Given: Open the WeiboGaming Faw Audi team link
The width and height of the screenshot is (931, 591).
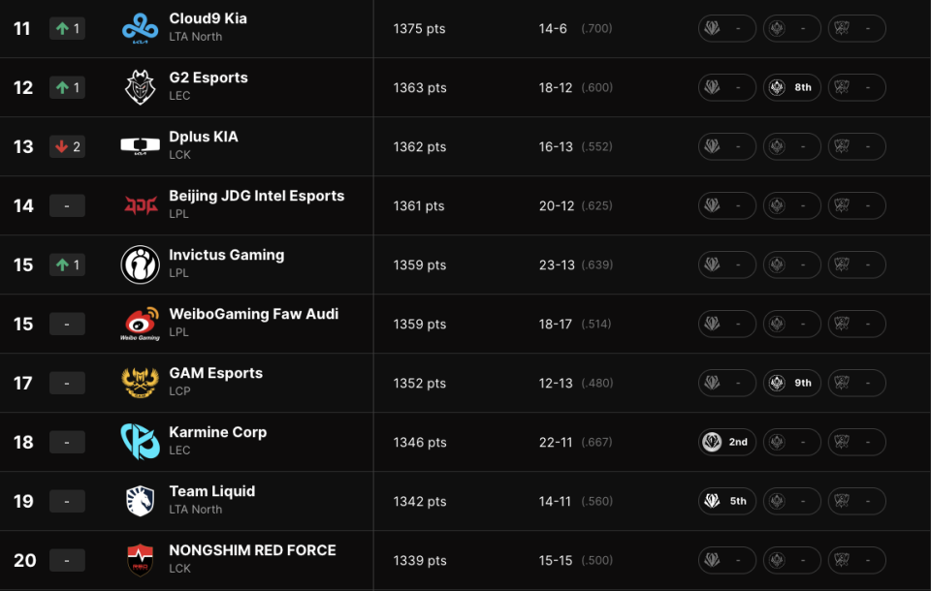Looking at the screenshot, I should pos(253,314).
